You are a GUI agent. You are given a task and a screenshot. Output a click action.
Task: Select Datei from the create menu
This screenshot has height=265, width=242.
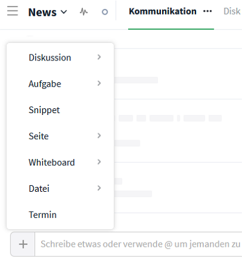(x=39, y=189)
